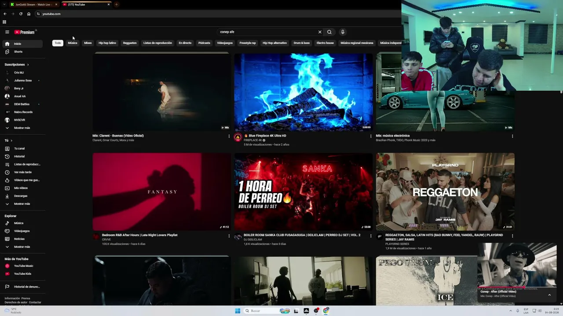The height and width of the screenshot is (316, 563).
Task: Open a new browser tab
Action: [116, 4]
